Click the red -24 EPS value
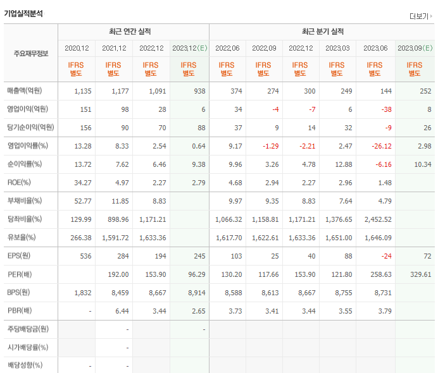 (387, 257)
